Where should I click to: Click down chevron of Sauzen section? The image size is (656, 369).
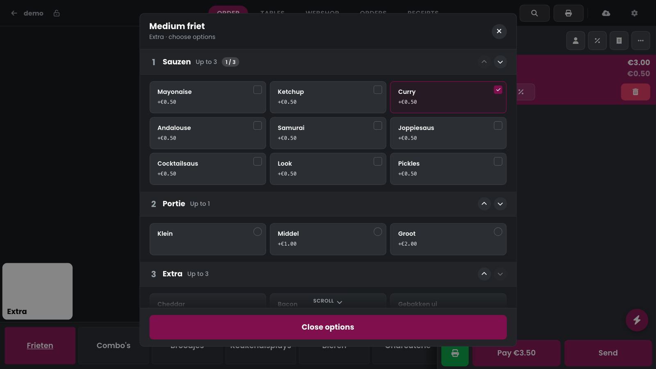coord(500,62)
